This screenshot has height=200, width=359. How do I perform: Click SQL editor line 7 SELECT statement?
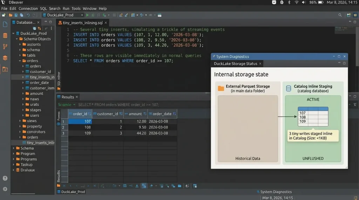pos(123,61)
